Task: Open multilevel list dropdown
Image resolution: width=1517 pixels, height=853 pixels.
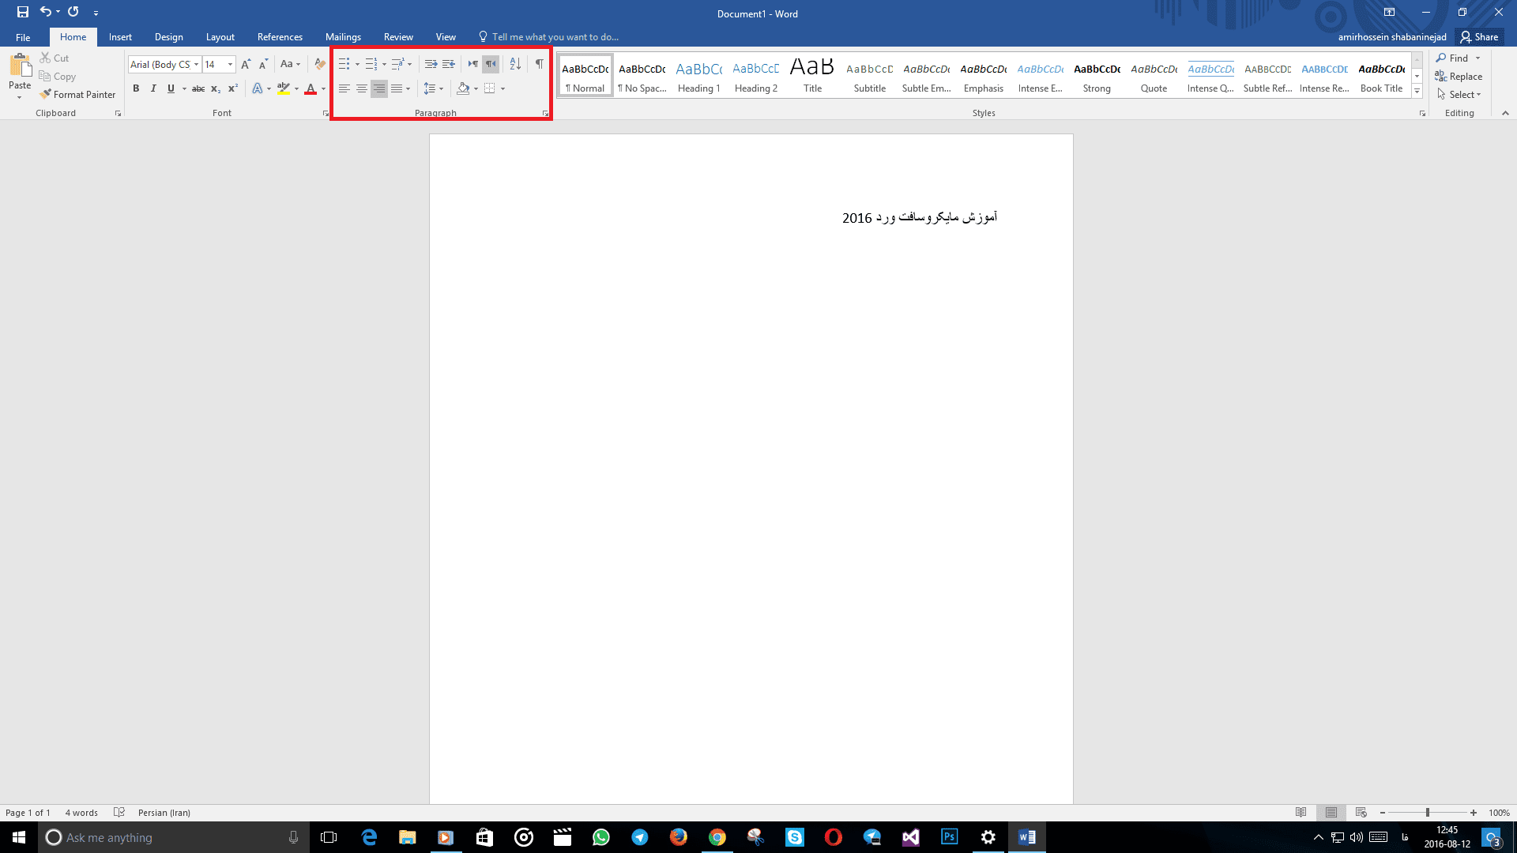Action: (x=409, y=65)
